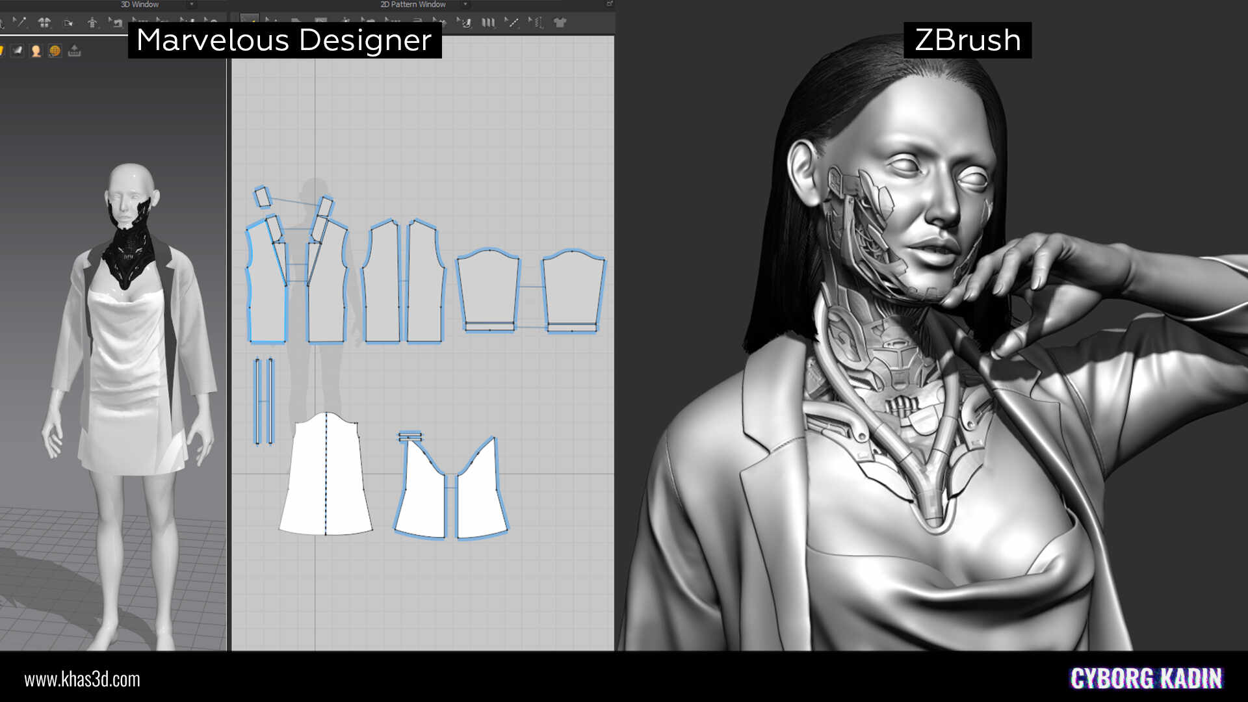Select the free sewing tool

536,23
